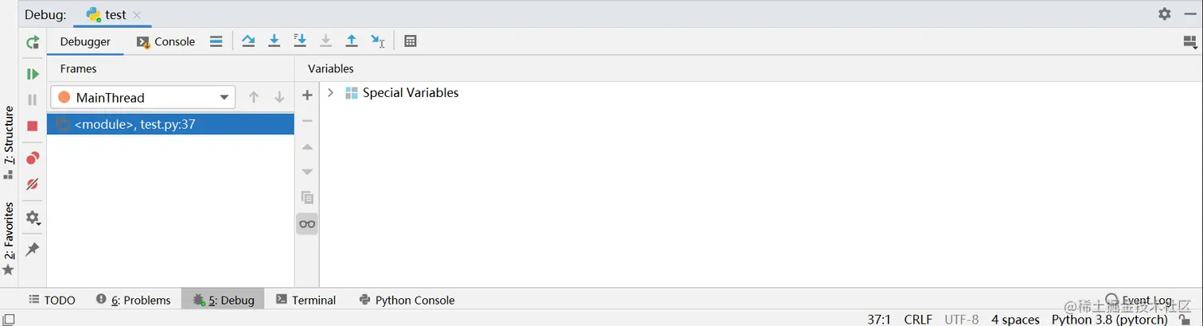Open View Breakpoints dialog
The height and width of the screenshot is (326, 1203).
(x=33, y=158)
